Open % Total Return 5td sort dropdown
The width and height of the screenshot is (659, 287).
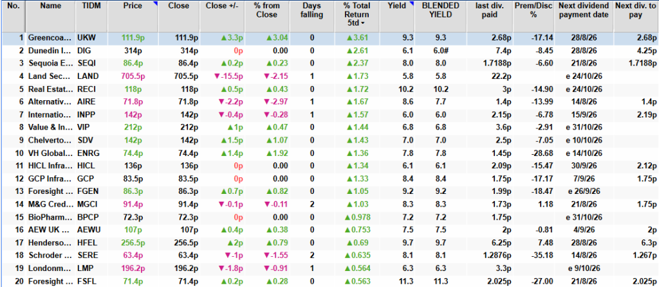pos(363,24)
